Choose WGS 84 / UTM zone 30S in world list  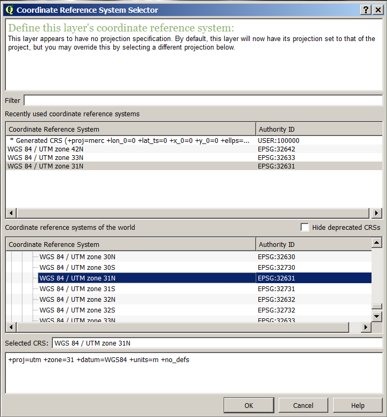tap(77, 267)
